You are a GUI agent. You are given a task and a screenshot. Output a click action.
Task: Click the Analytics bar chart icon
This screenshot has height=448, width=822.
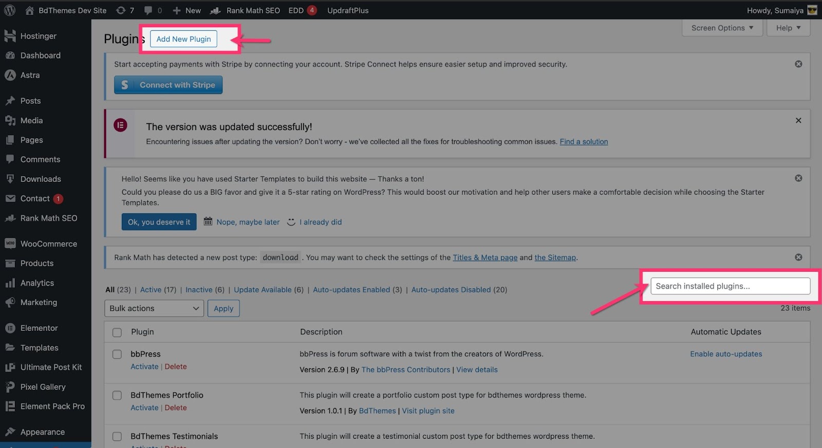(x=10, y=283)
